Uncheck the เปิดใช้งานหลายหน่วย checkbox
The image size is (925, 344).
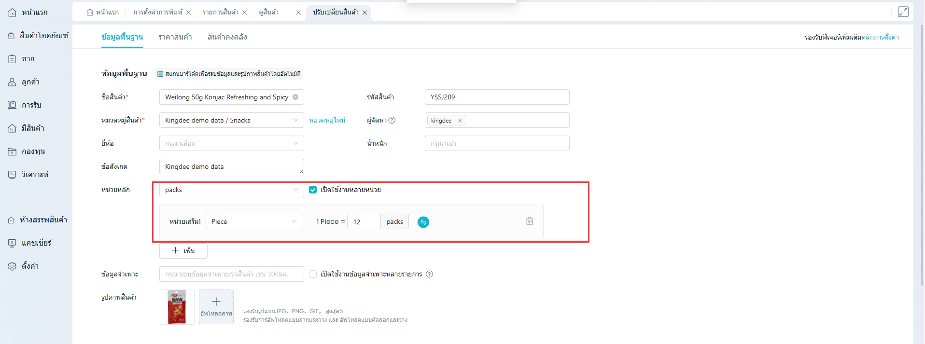coord(313,190)
